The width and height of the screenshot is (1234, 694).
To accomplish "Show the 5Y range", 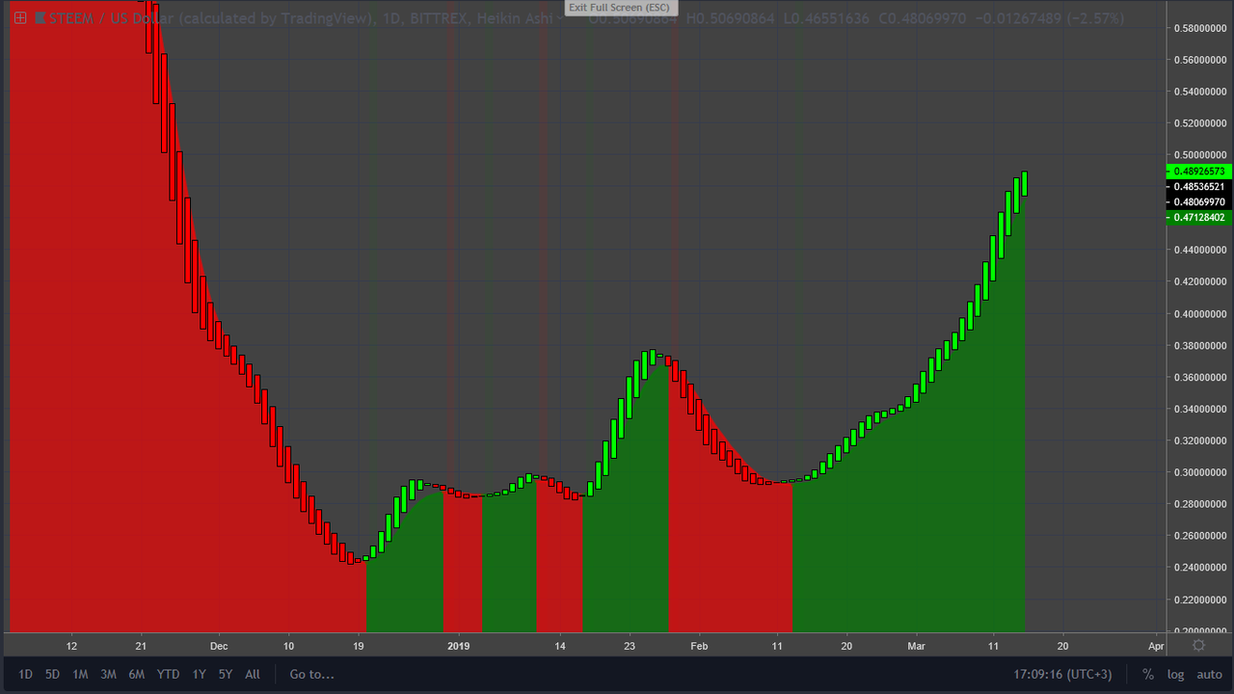I will [x=225, y=674].
